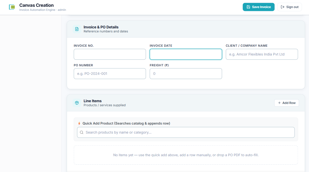This screenshot has height=172, width=309.
Task: Click the 'FREIGHT (₹)' label
Action: (159, 65)
